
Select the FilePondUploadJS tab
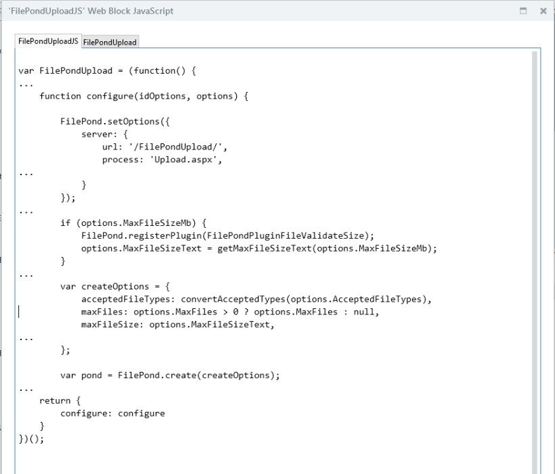point(47,41)
